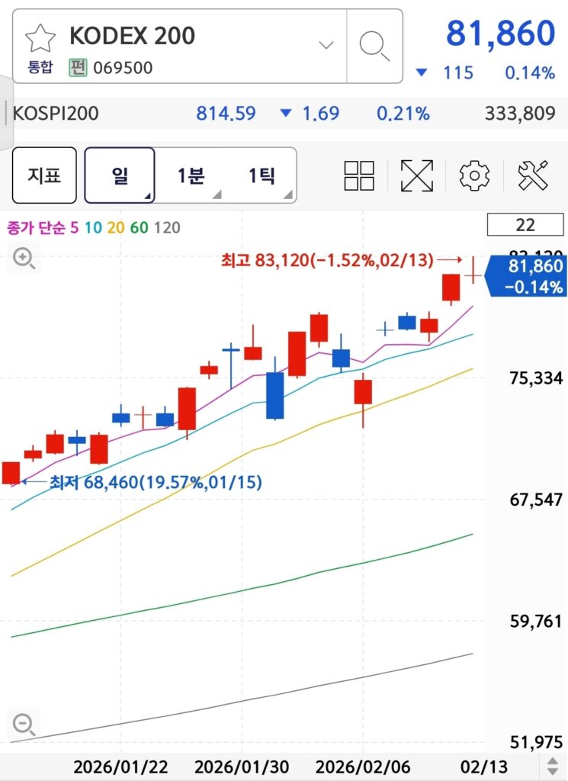The height and width of the screenshot is (781, 568).
Task: Zoom out on the chart
Action: click(24, 724)
